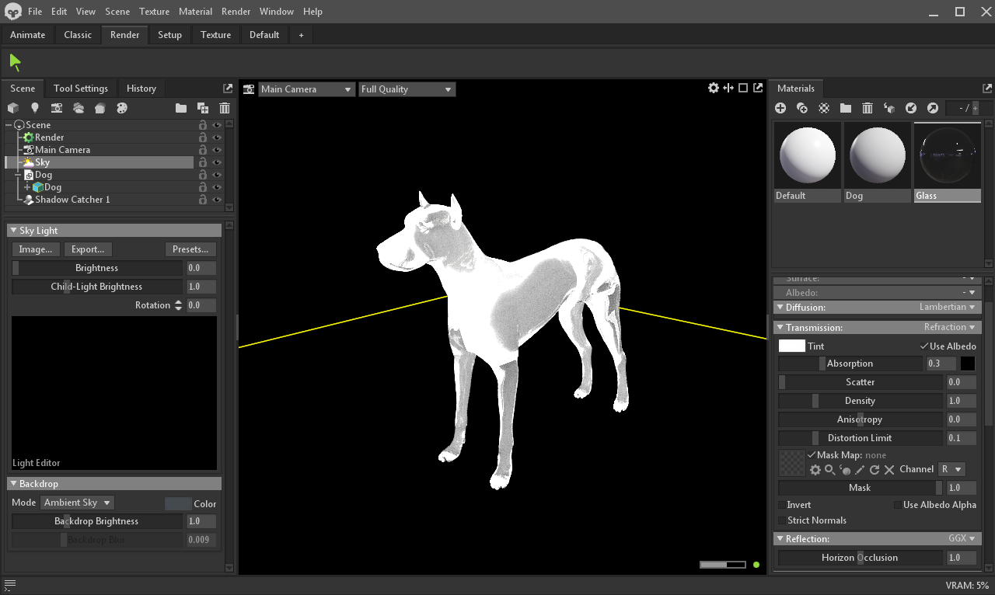Click Mask Map magnifier icon

point(830,470)
